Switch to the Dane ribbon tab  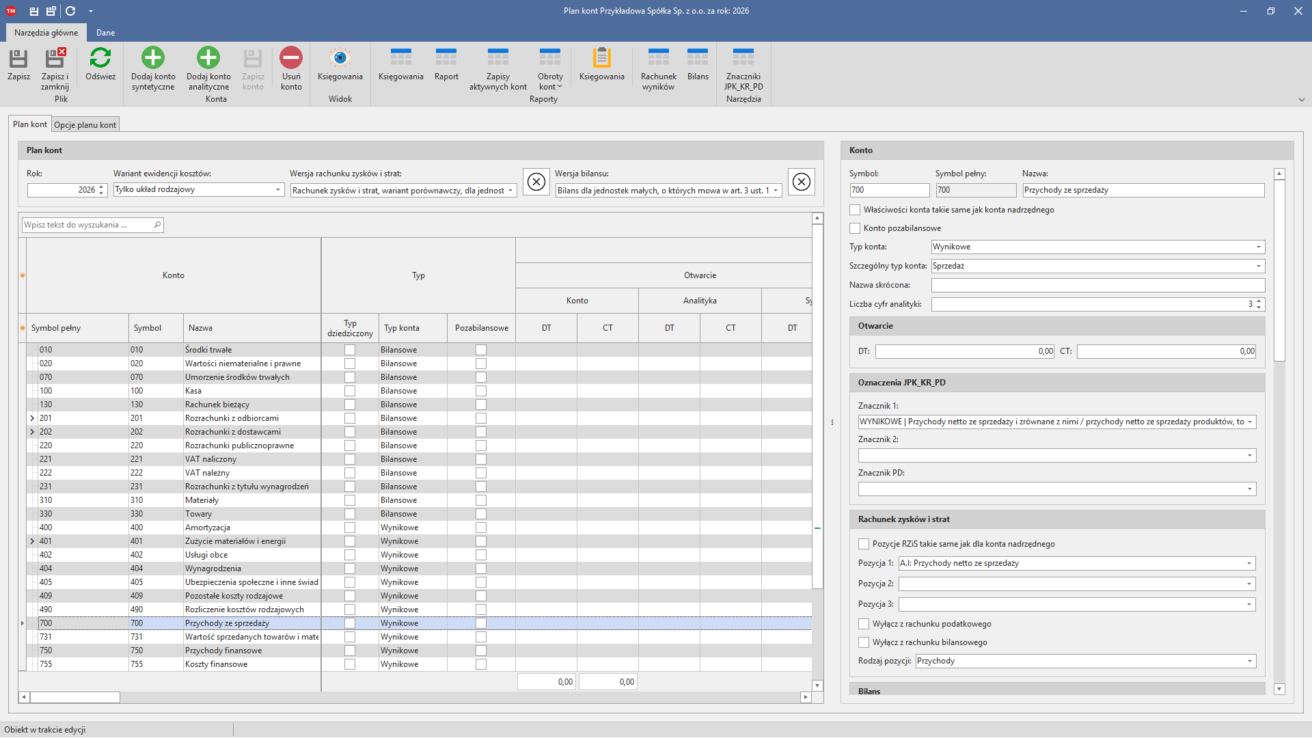(105, 33)
